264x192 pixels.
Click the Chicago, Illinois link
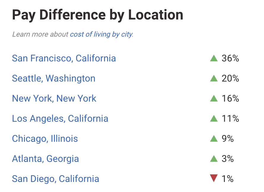(x=45, y=139)
